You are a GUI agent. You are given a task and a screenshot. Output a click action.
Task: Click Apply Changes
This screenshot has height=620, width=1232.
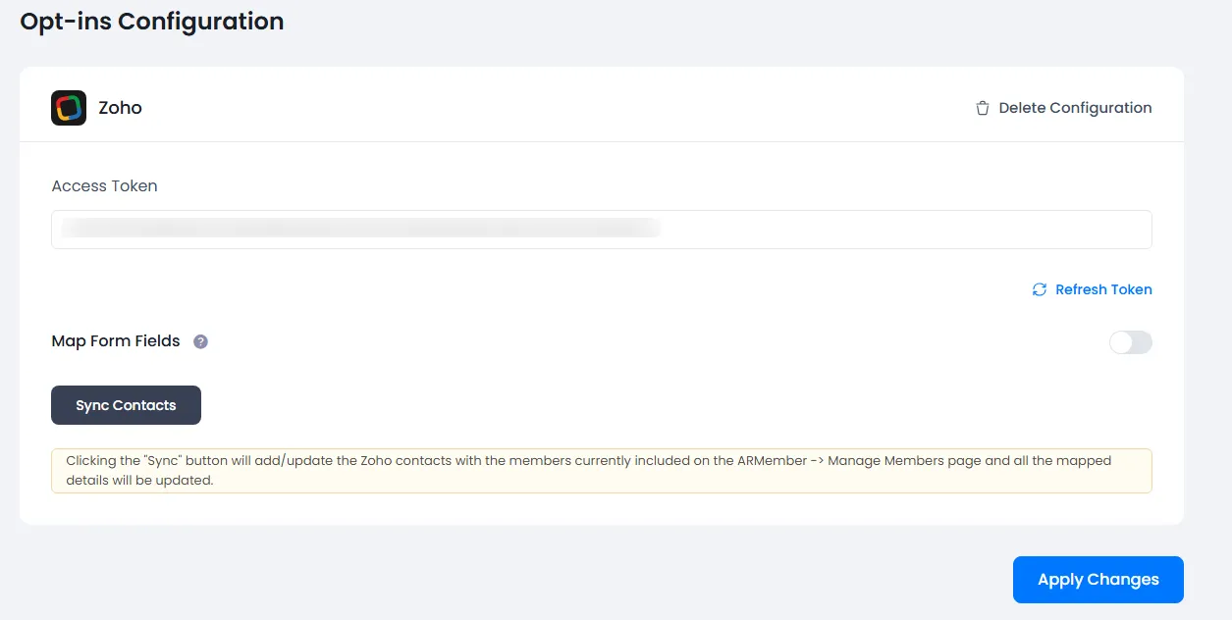click(x=1098, y=579)
